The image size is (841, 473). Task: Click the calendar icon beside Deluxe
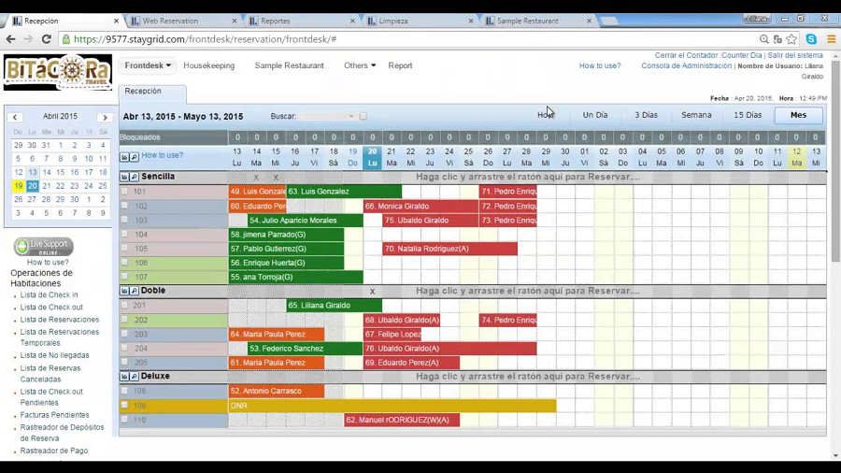[x=124, y=377]
